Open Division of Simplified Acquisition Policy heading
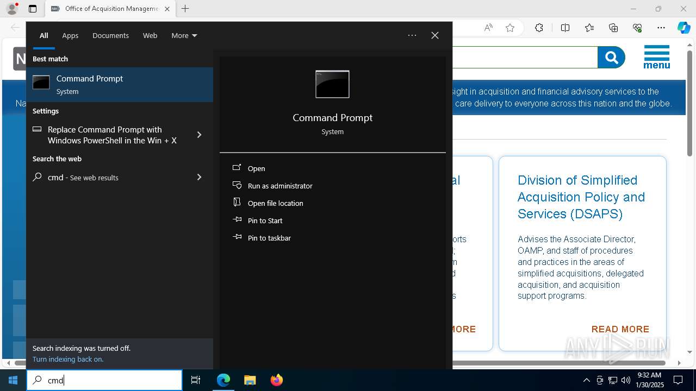Image resolution: width=696 pixels, height=391 pixels. click(581, 197)
